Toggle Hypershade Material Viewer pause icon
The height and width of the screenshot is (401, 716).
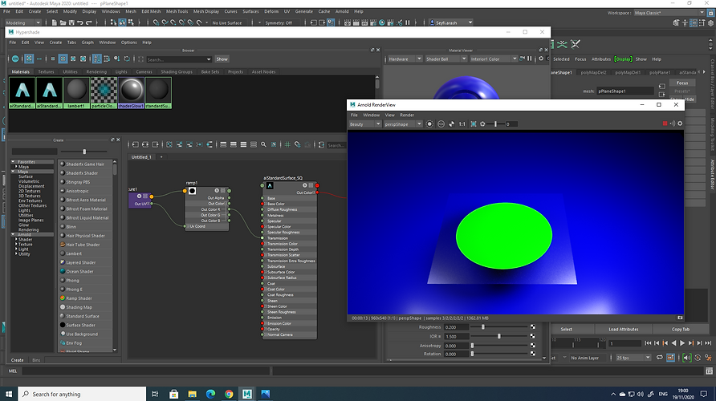(530, 59)
